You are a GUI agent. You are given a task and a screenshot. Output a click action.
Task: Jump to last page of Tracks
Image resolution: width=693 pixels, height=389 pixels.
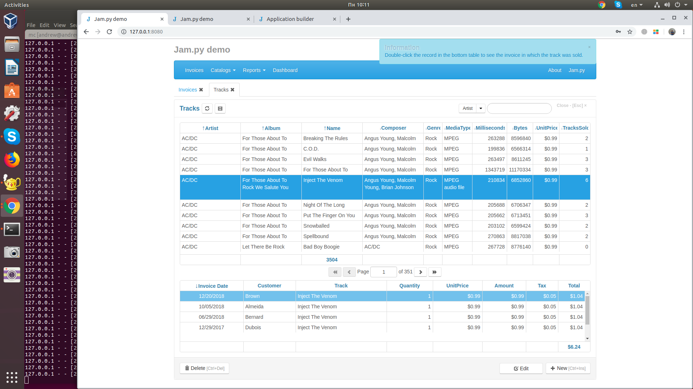[x=435, y=272]
